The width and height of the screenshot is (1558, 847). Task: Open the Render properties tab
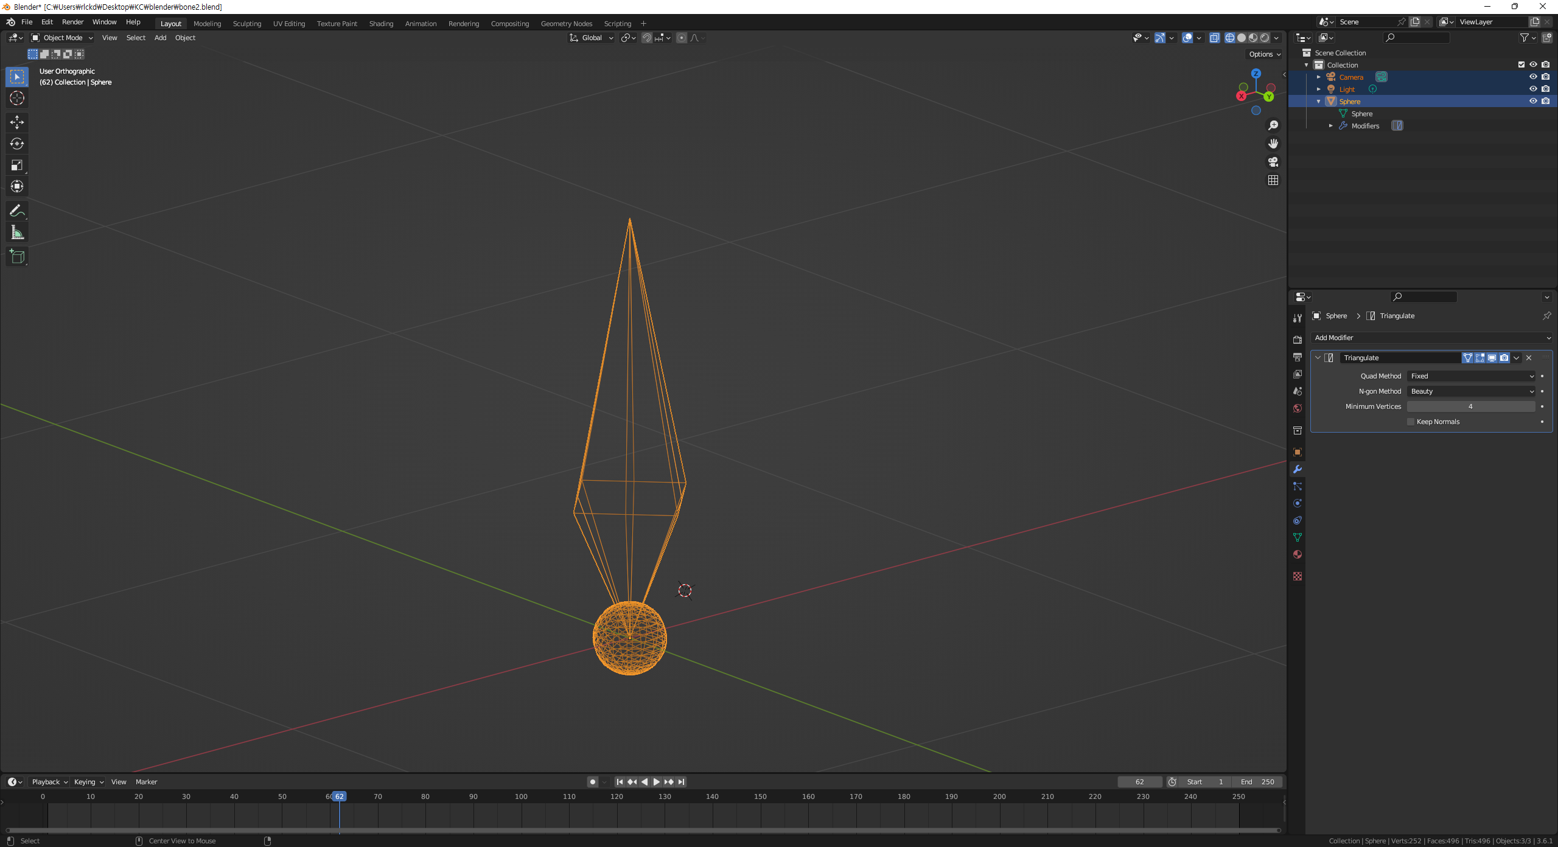pyautogui.click(x=1297, y=340)
